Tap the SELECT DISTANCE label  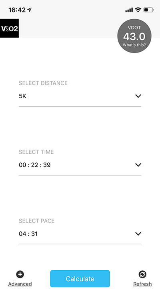[43, 83]
